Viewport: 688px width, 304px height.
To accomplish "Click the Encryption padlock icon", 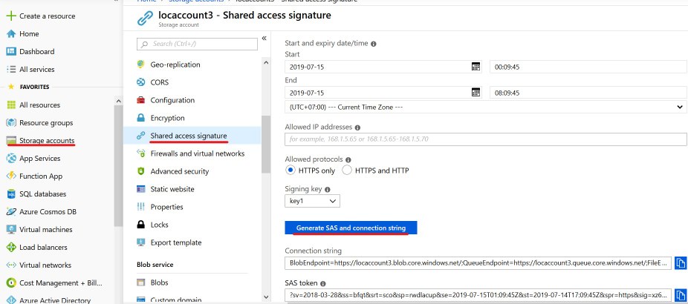I will coord(140,118).
